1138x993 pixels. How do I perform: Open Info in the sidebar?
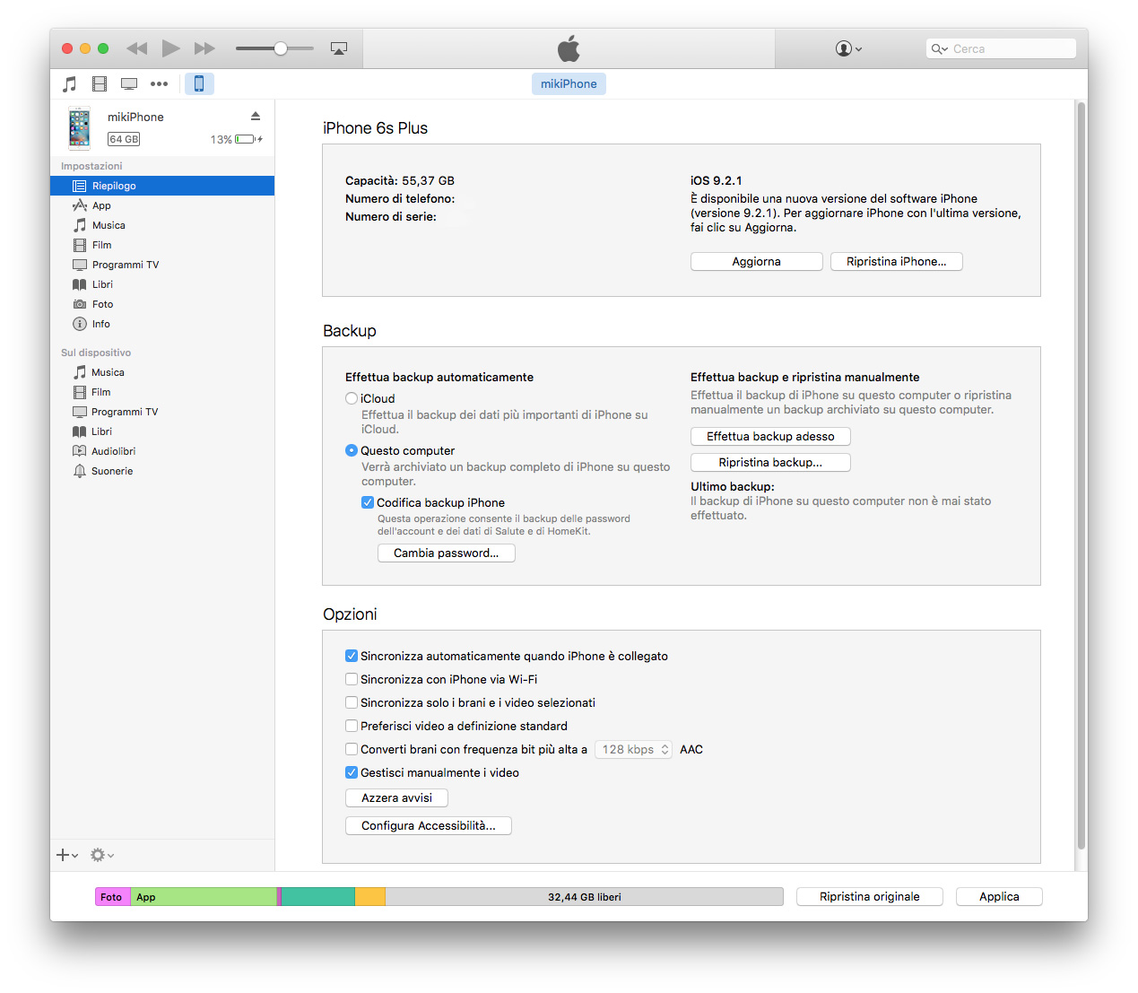click(162, 324)
